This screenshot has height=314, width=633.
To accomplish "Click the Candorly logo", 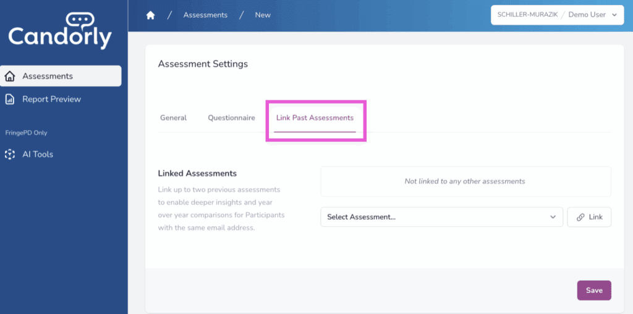I will coord(60,31).
